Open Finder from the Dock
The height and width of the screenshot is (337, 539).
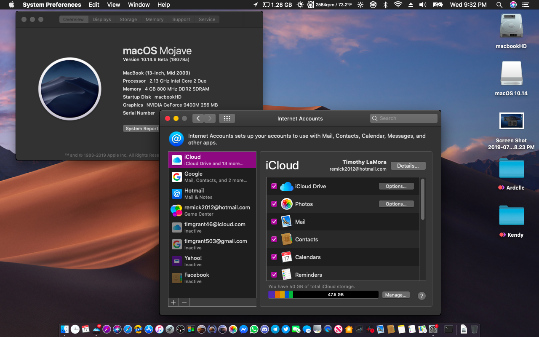point(64,329)
